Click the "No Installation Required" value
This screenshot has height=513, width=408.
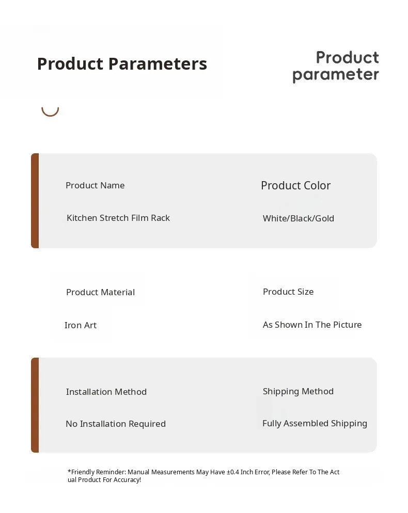coord(116,424)
